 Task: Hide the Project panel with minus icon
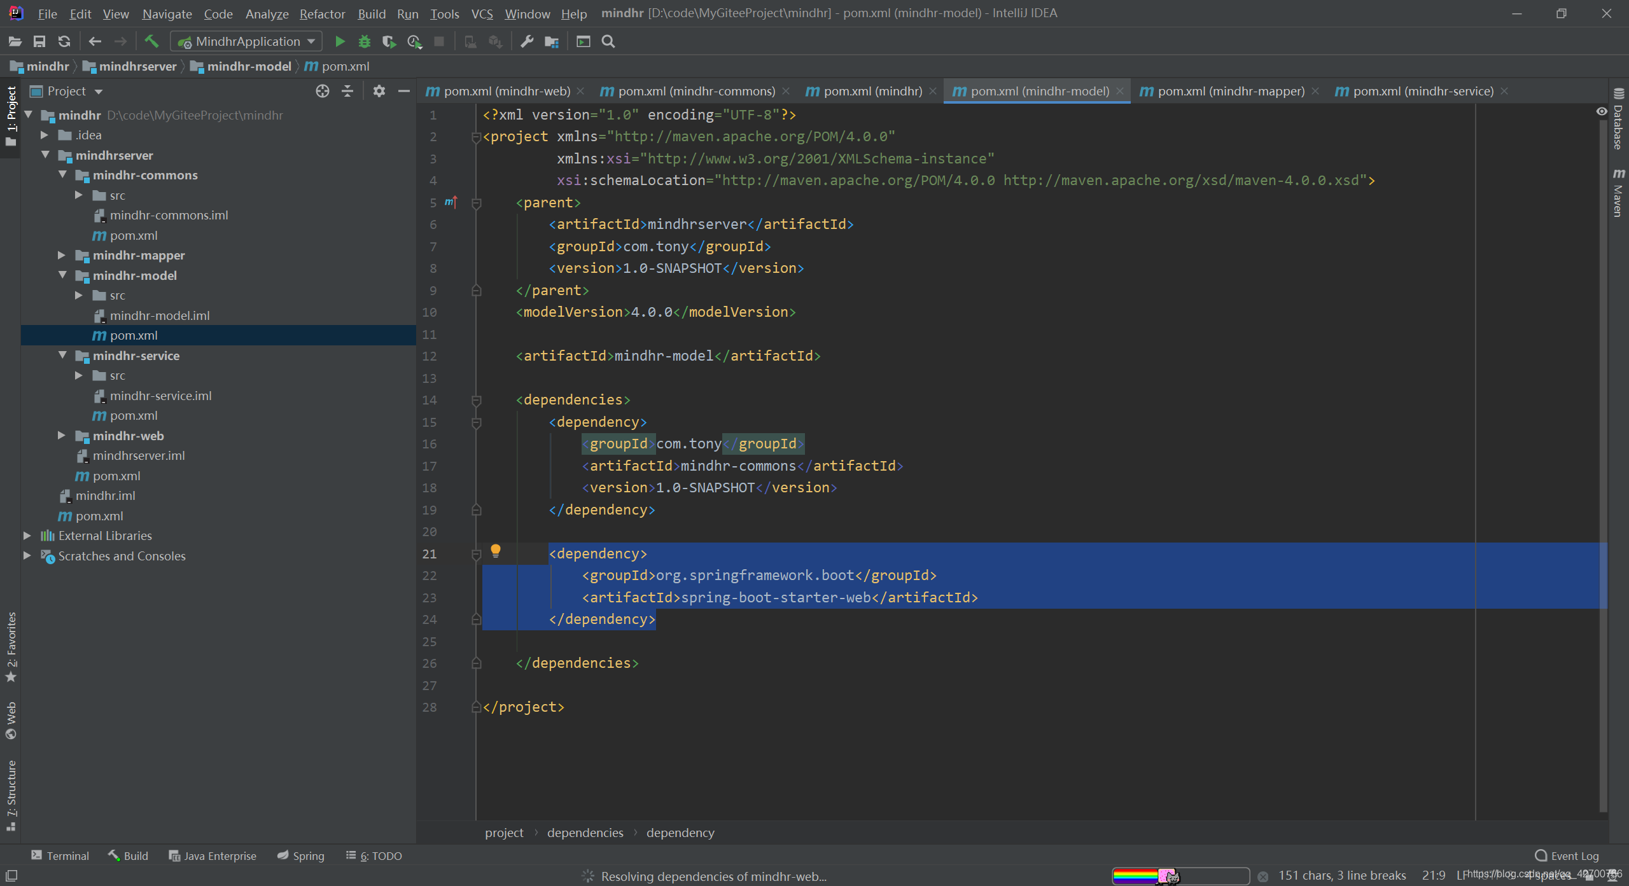coord(403,91)
